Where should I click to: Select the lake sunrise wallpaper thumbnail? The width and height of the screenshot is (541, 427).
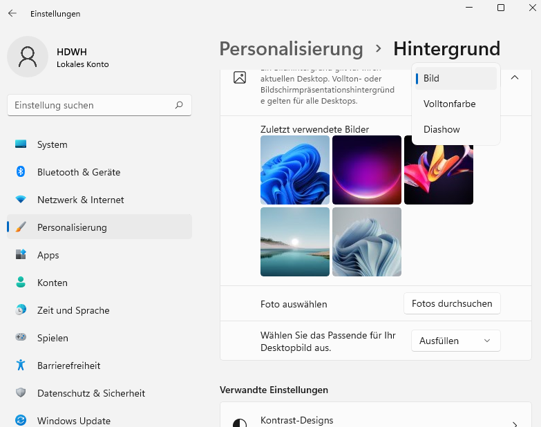tap(295, 242)
